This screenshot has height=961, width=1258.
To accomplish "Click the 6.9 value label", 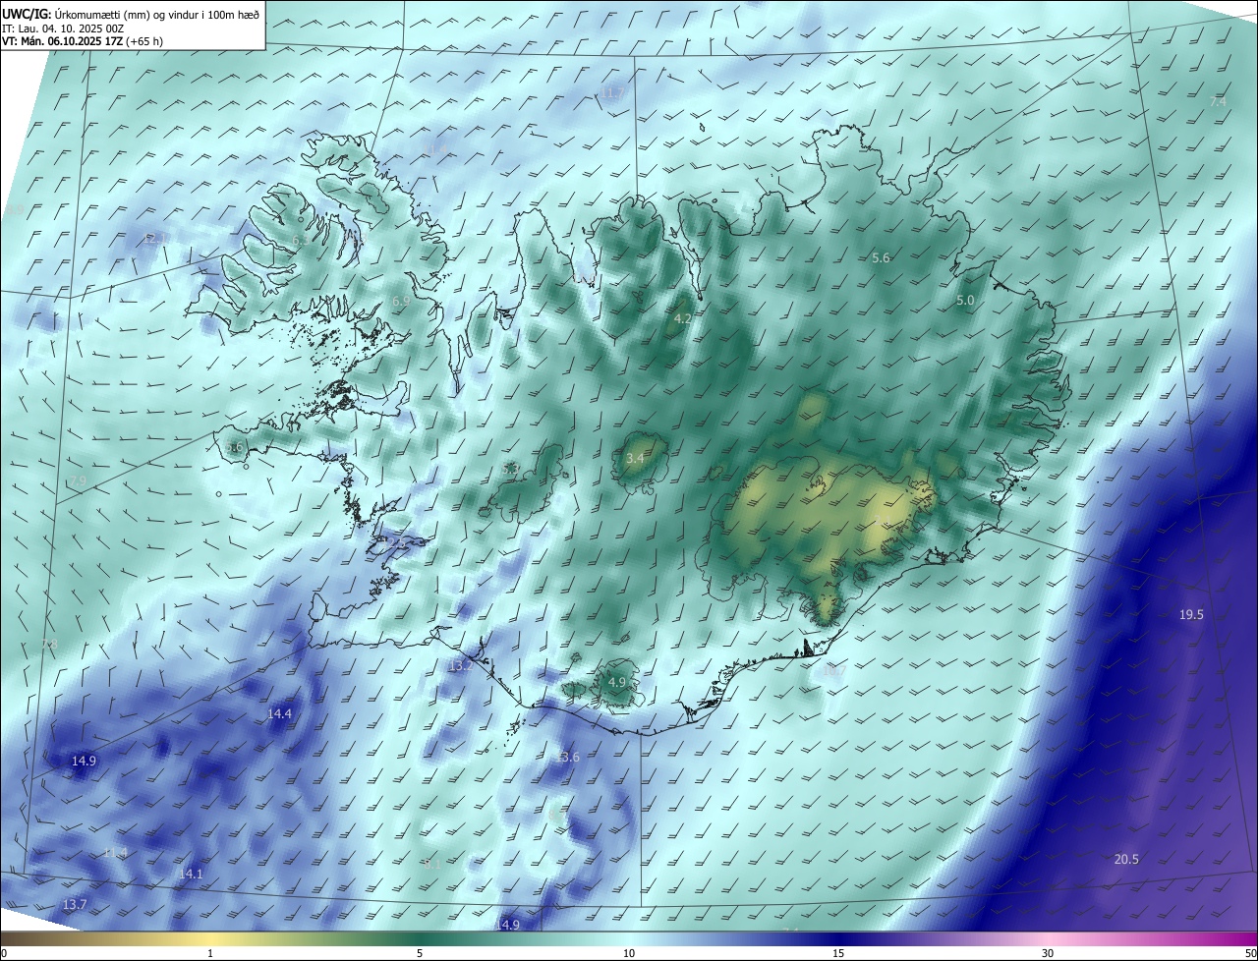I will tap(400, 301).
